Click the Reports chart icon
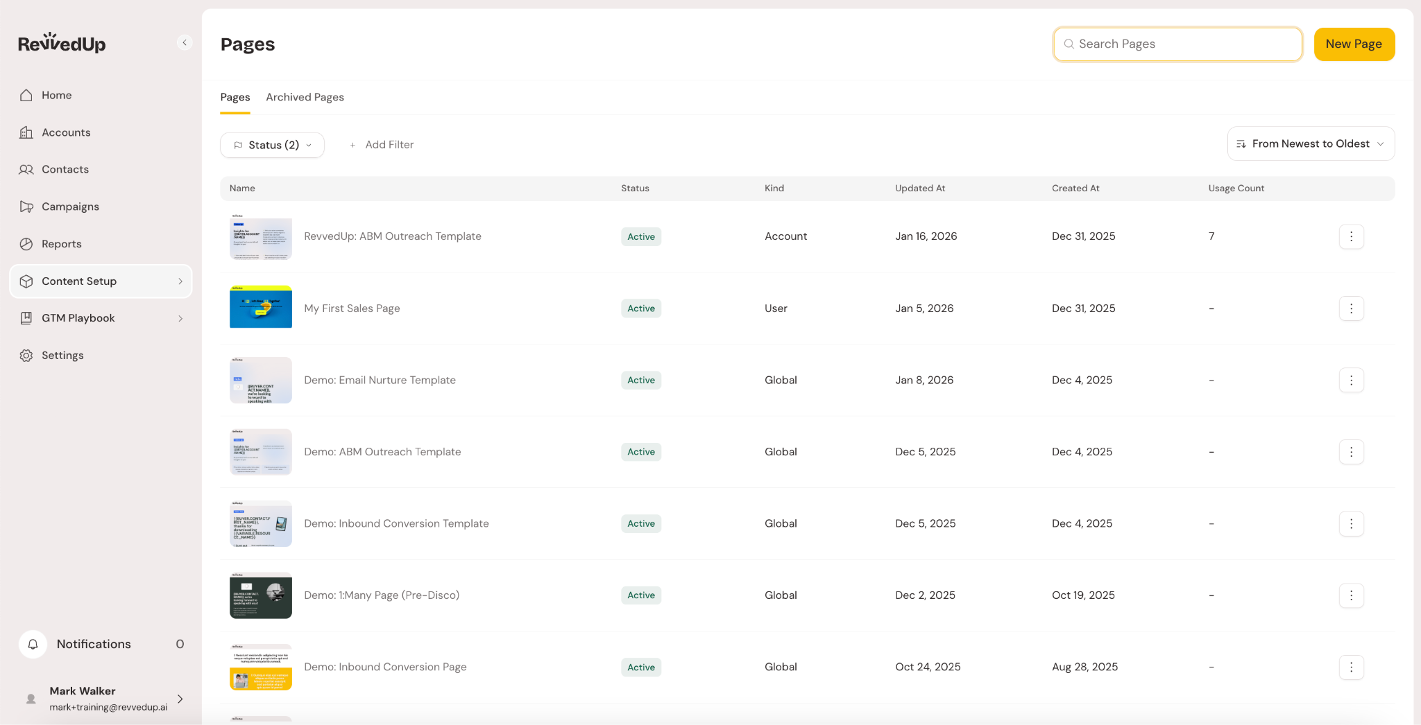Screen dimensions: 1421x725 click(x=26, y=244)
